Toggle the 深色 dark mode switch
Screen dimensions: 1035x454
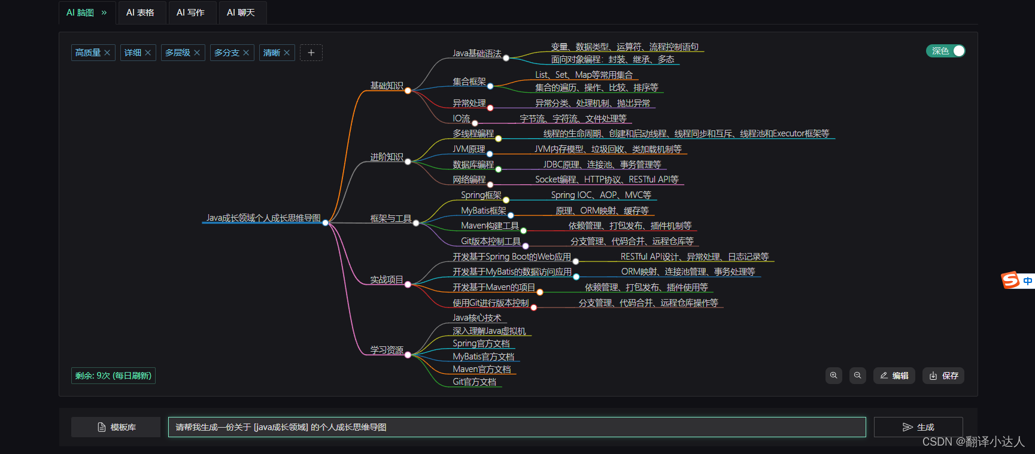946,51
